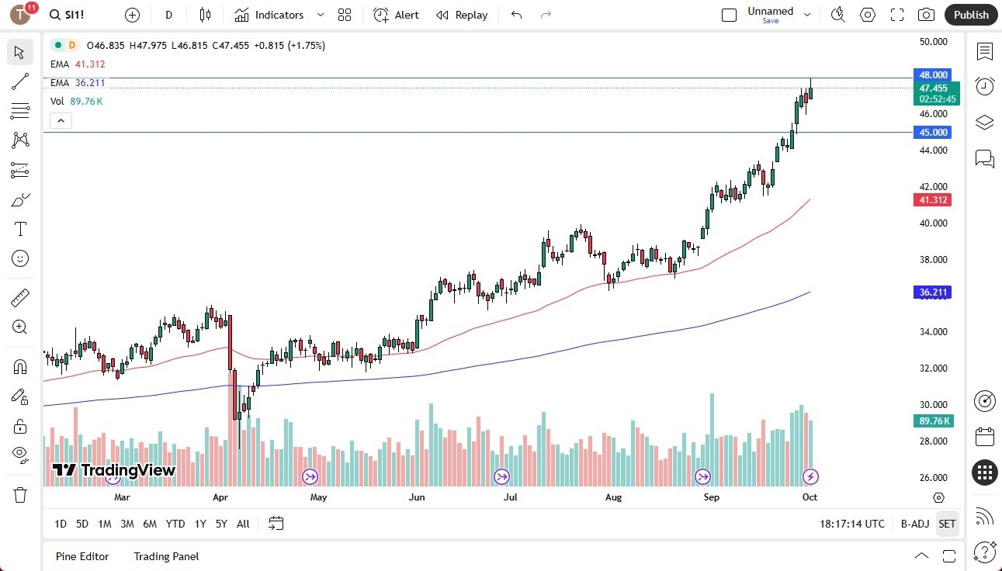Screen dimensions: 1002x571
Task: Expand the Unnamed layout dropdown
Action: click(x=807, y=13)
